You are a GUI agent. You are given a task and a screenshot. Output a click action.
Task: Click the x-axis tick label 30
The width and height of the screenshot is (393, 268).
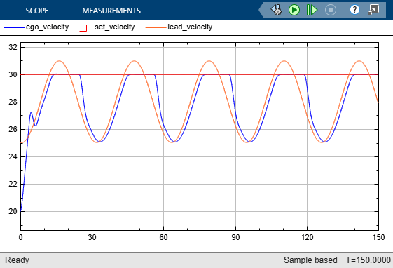click(x=92, y=237)
